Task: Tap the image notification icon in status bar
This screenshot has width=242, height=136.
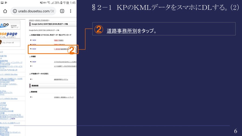Action: [x=2, y=3]
